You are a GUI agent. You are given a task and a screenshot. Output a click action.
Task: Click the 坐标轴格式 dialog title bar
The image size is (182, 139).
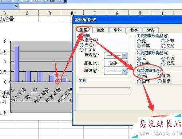[127, 20]
